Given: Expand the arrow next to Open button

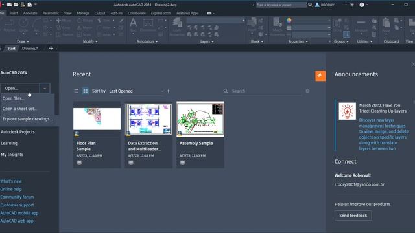Looking at the screenshot, I should coord(45,89).
